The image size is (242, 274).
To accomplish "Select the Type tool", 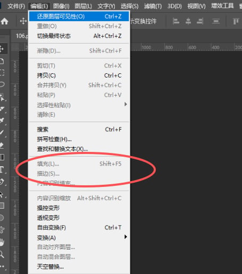I will click(x=2, y=169).
